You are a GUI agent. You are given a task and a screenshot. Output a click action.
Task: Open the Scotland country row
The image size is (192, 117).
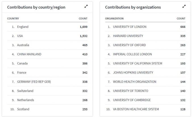(x=23, y=109)
